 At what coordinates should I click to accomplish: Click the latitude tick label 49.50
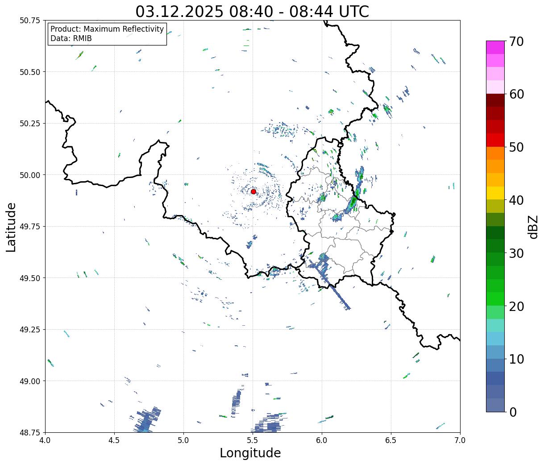30,278
